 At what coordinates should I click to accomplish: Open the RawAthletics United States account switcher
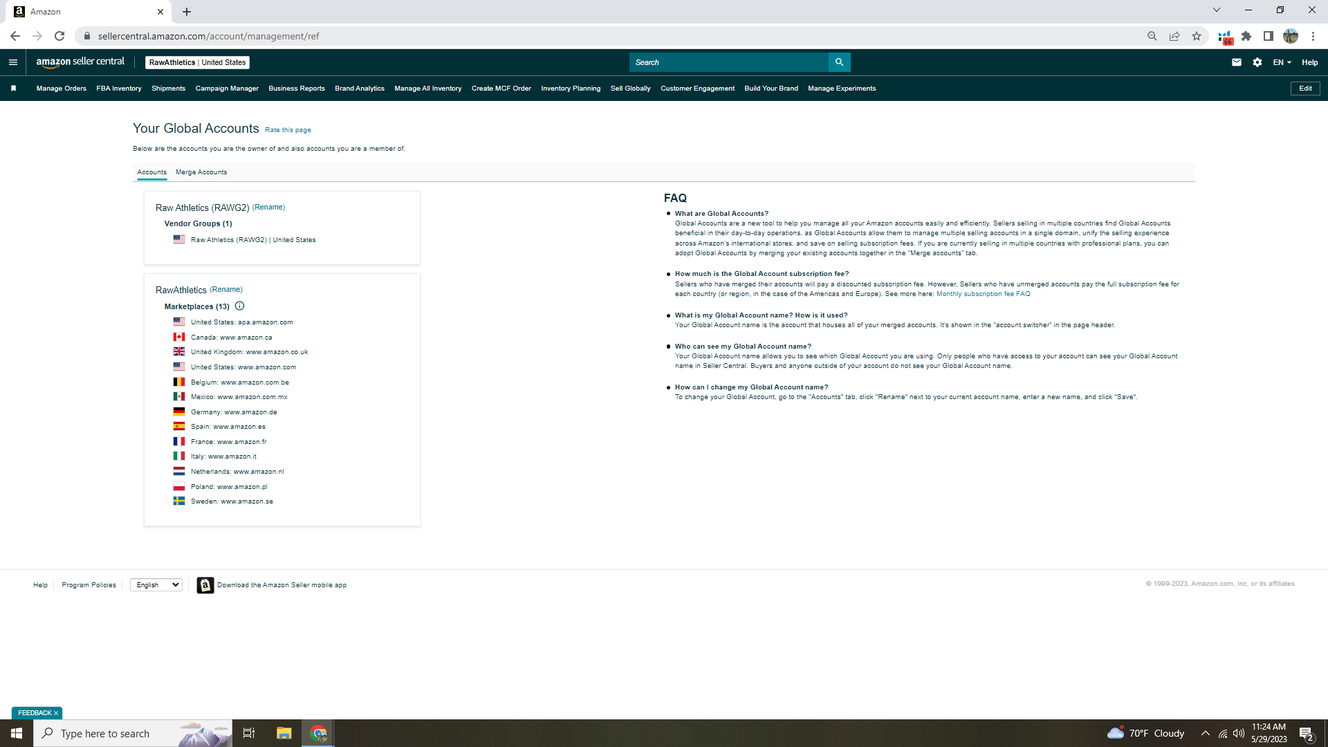click(x=197, y=62)
